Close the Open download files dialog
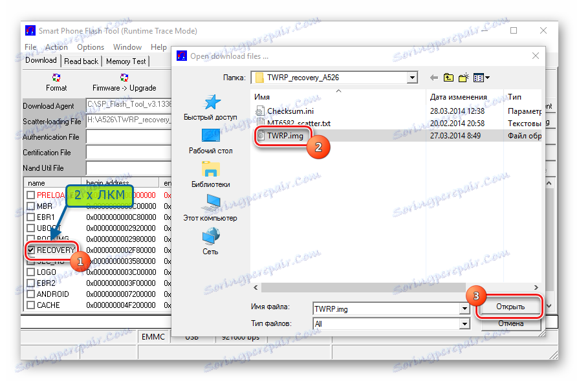This screenshot has height=381, width=579. pyautogui.click(x=536, y=56)
